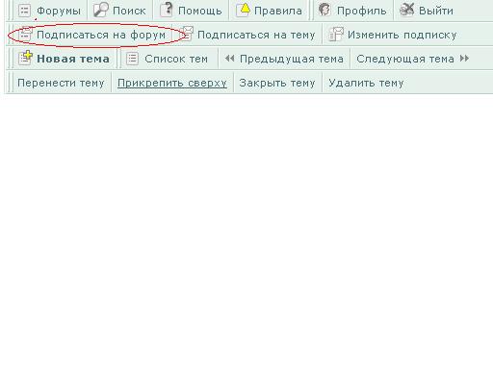Open Изменить подписку link
Image resolution: width=493 pixels, height=369 pixels.
(402, 35)
